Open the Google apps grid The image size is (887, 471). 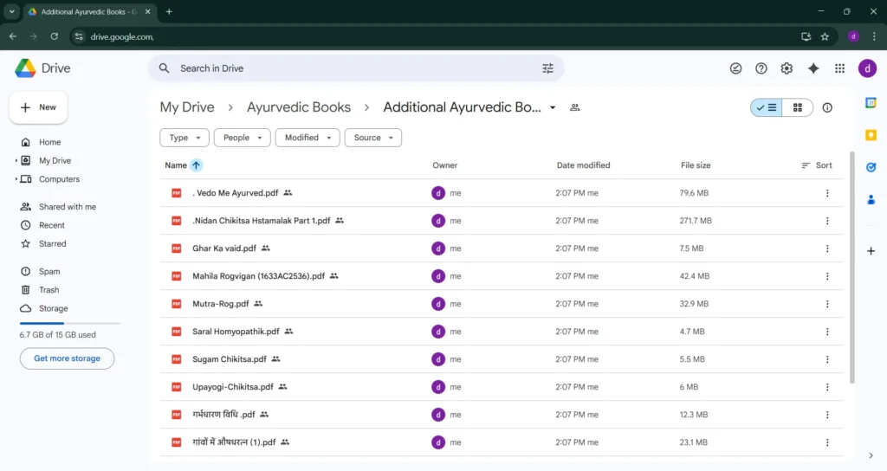coord(839,68)
